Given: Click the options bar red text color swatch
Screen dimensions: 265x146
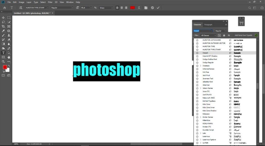Looking at the screenshot, I should [x=132, y=8].
